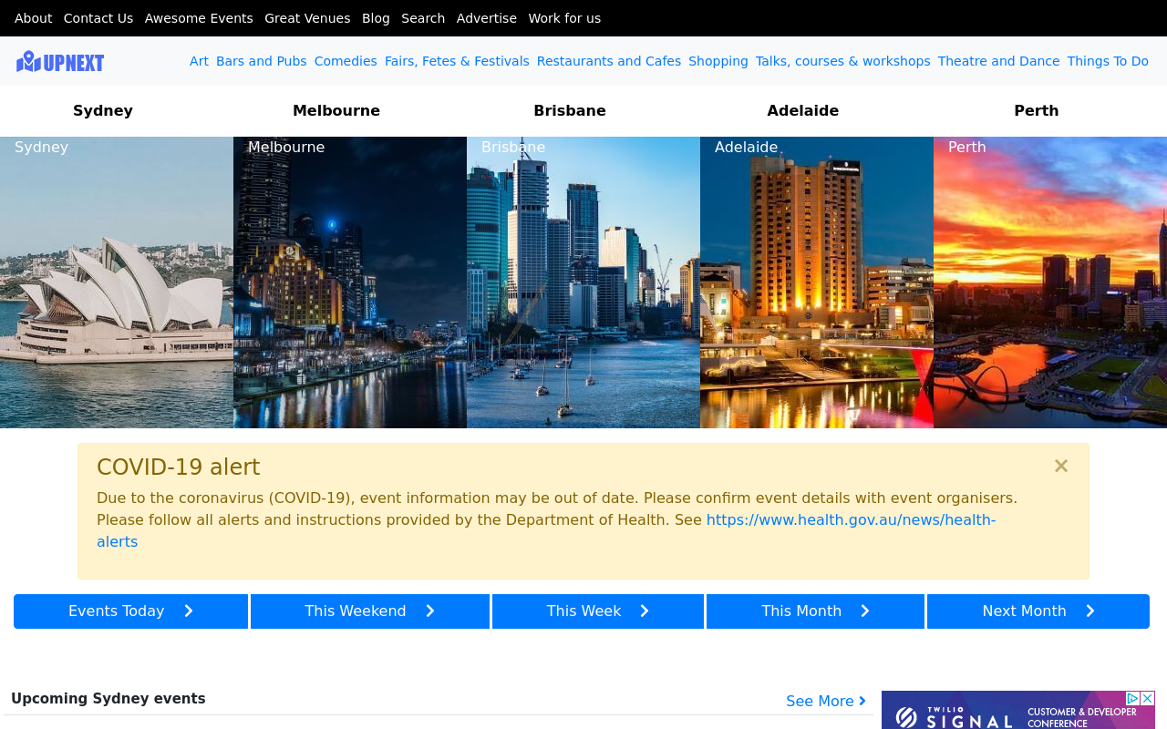Close the advertisement with its X icon
The image size is (1167, 729).
coord(1148,698)
